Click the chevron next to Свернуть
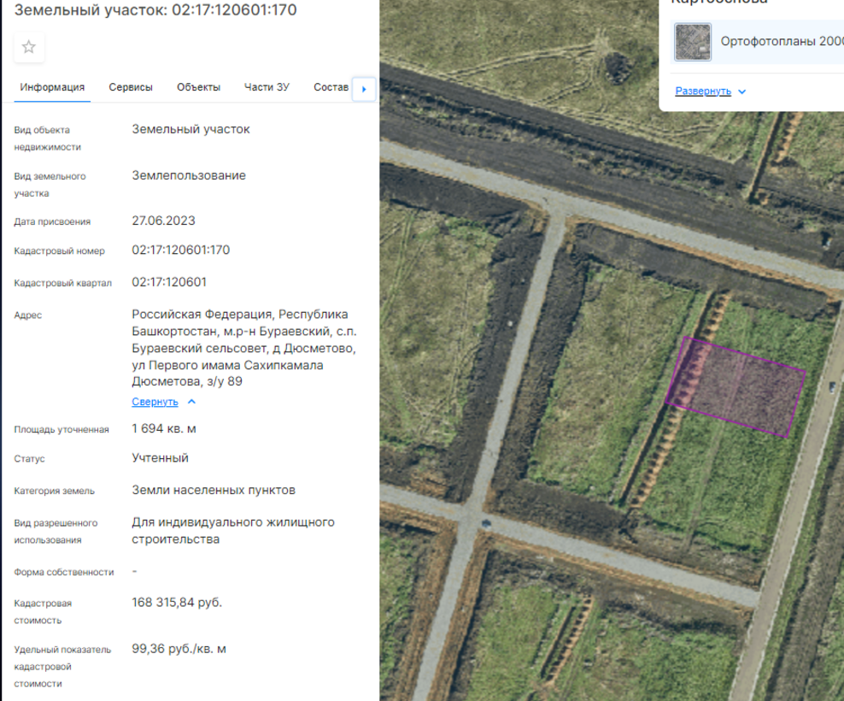Screen dimensions: 844x701 (x=191, y=402)
